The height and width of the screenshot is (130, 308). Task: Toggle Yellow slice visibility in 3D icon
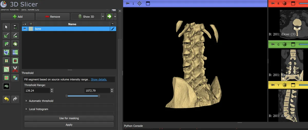(285, 85)
